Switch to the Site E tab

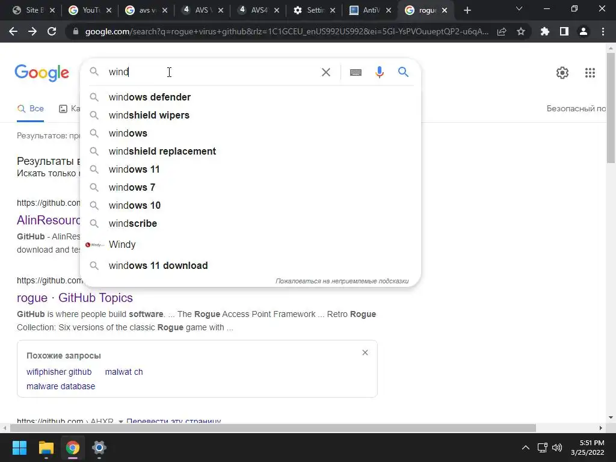[x=34, y=10]
